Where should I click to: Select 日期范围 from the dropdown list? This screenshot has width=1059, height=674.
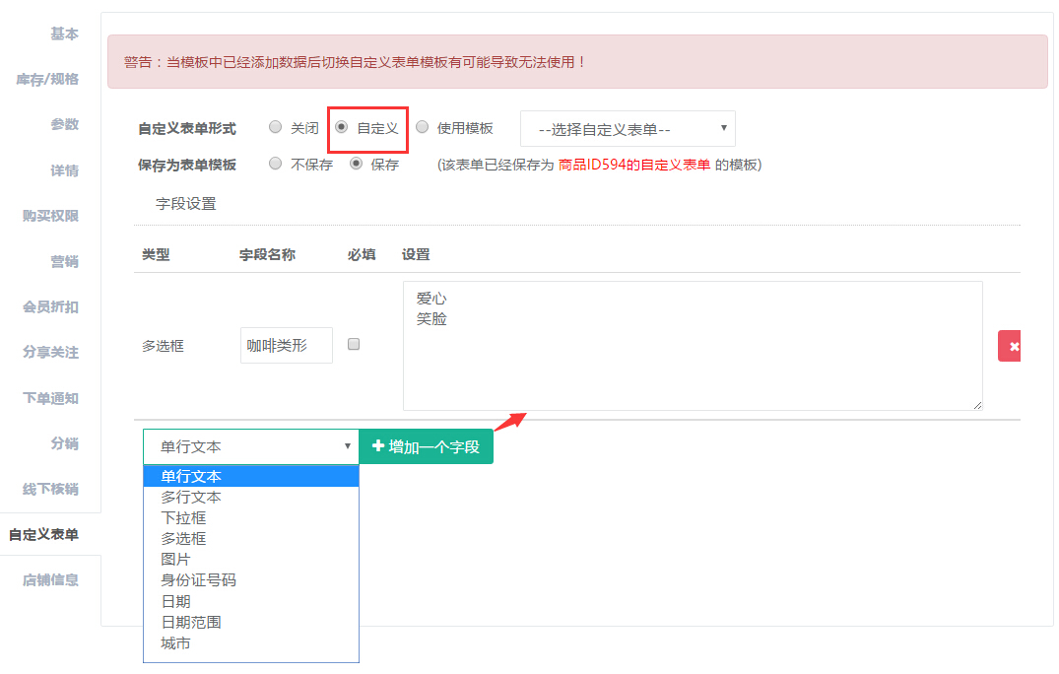tap(191, 622)
